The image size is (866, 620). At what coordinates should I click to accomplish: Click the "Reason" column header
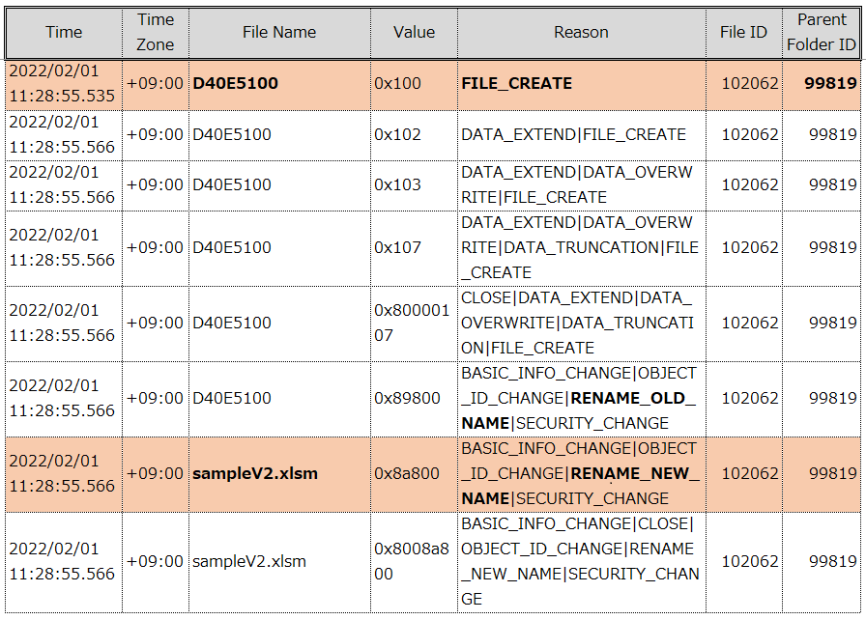coord(581,32)
